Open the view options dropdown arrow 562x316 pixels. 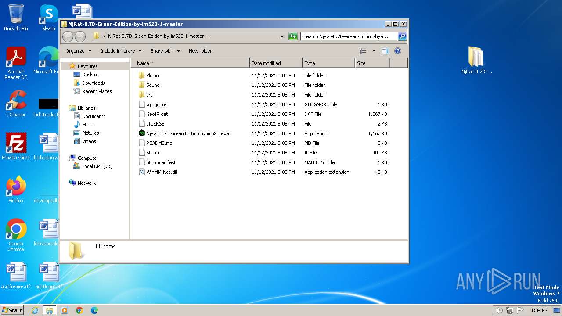tap(374, 51)
